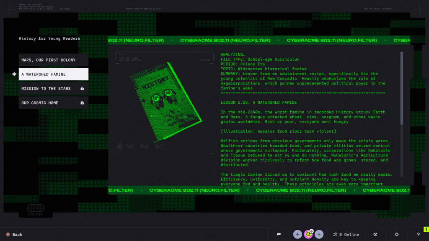Screen dimensions: 429x241
Task: Select Mars, Our First Colony entry
Action: [53, 60]
